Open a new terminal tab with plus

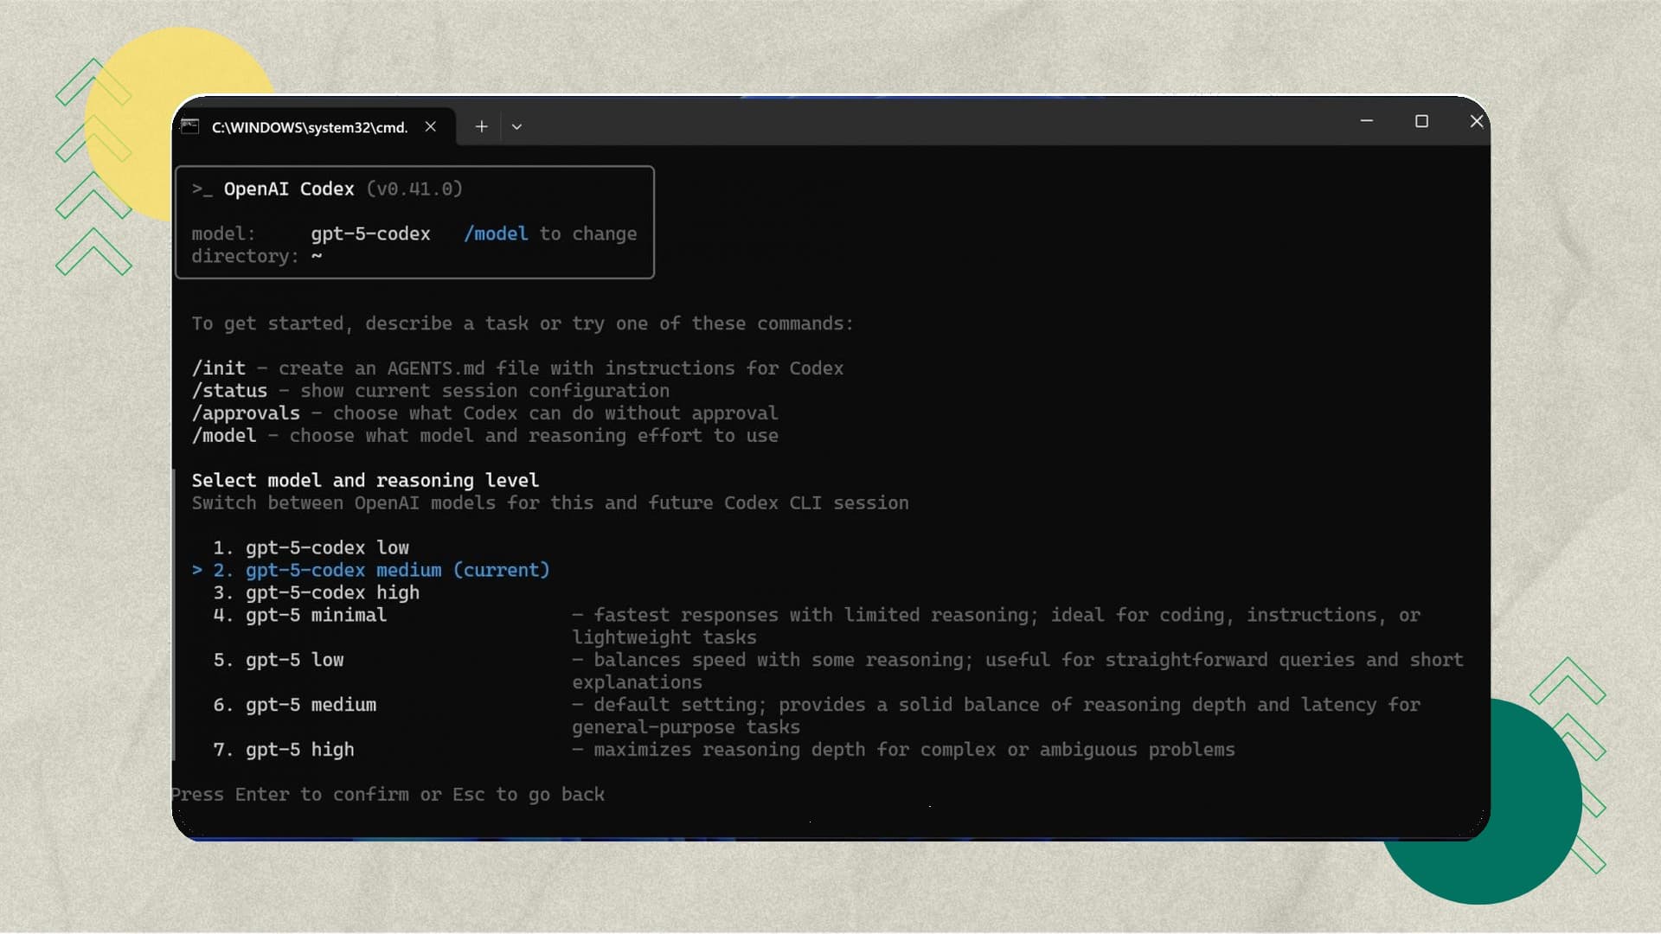482,126
